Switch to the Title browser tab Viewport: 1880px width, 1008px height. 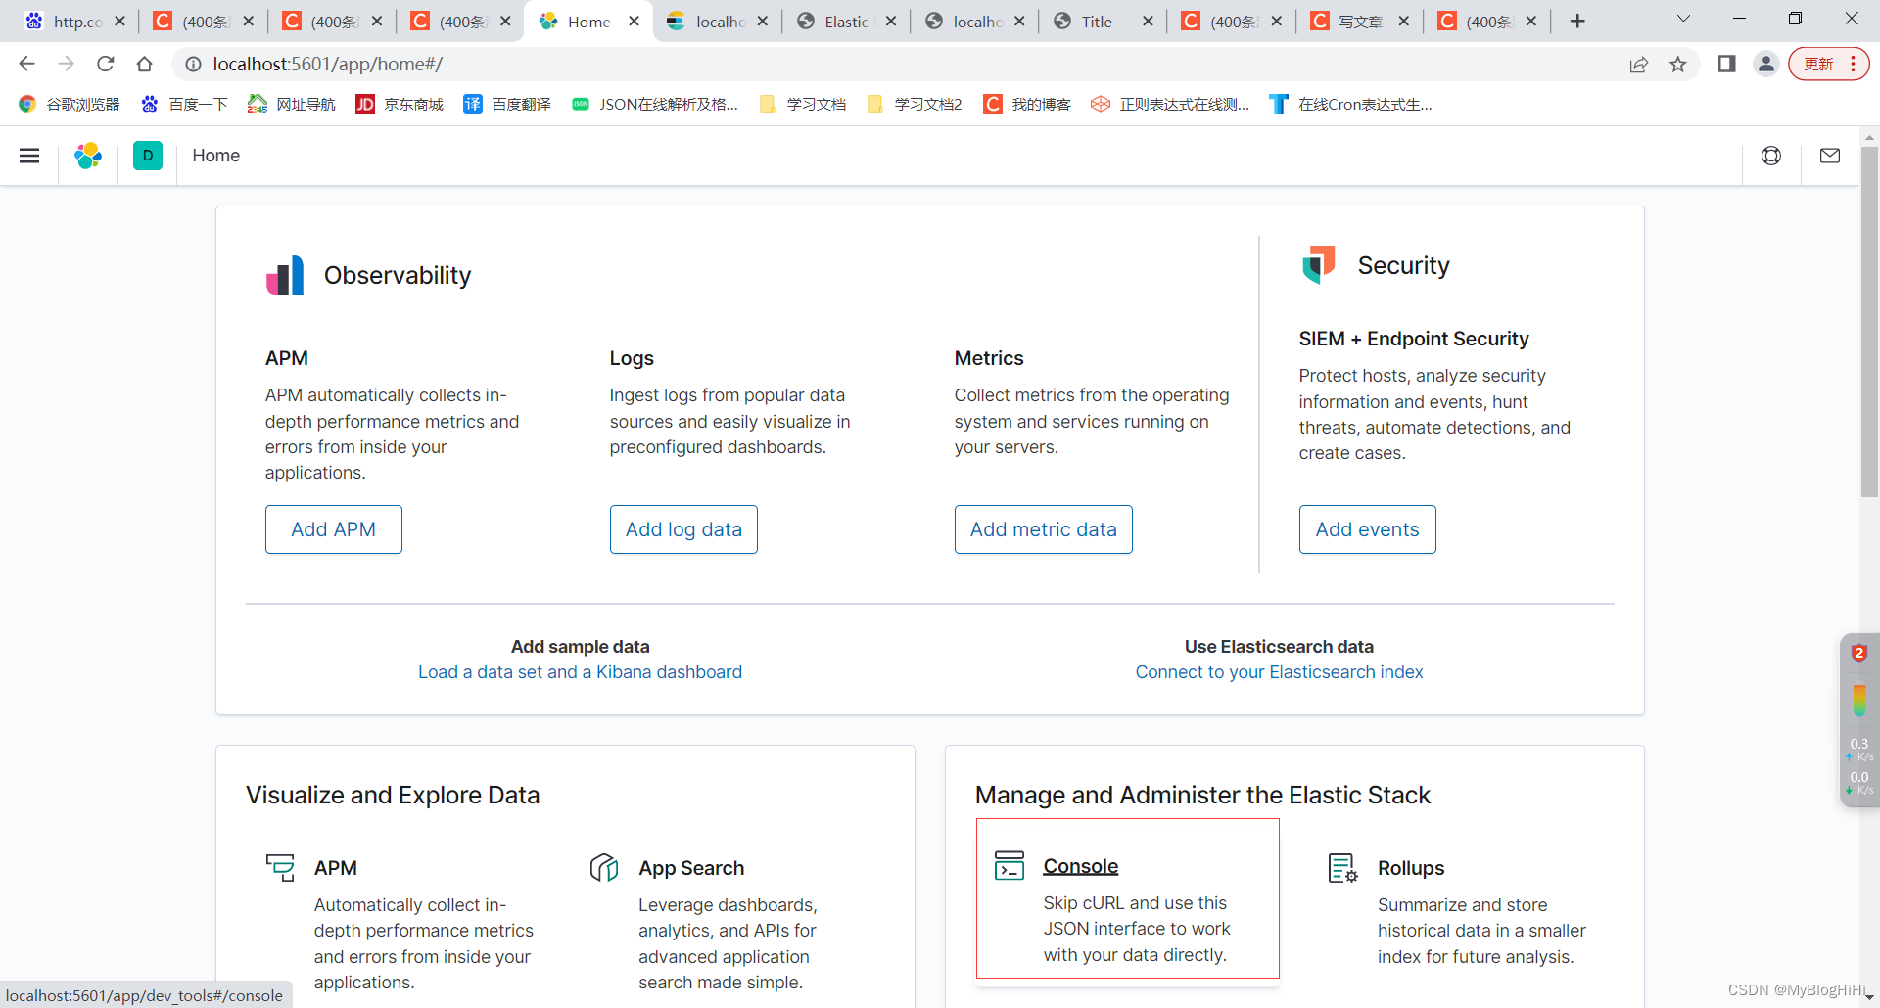point(1095,22)
